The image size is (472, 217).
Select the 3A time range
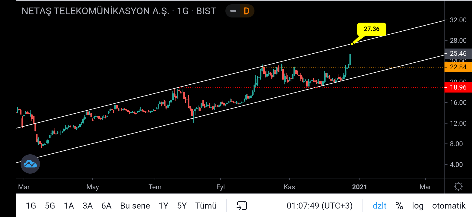87,206
